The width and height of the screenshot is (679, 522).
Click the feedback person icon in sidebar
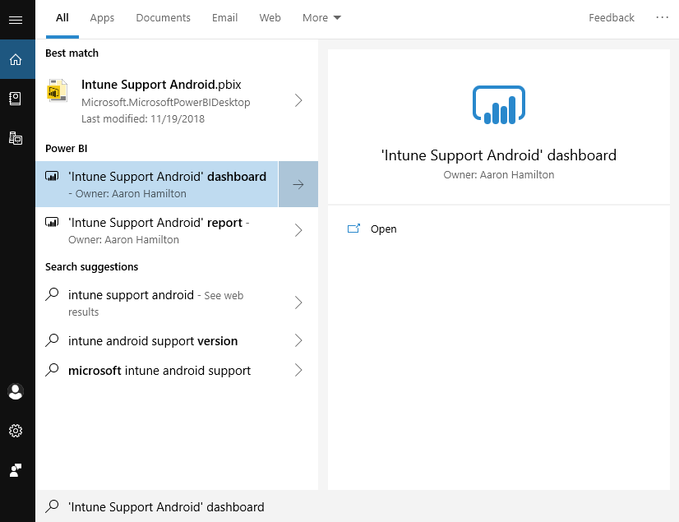(x=16, y=470)
